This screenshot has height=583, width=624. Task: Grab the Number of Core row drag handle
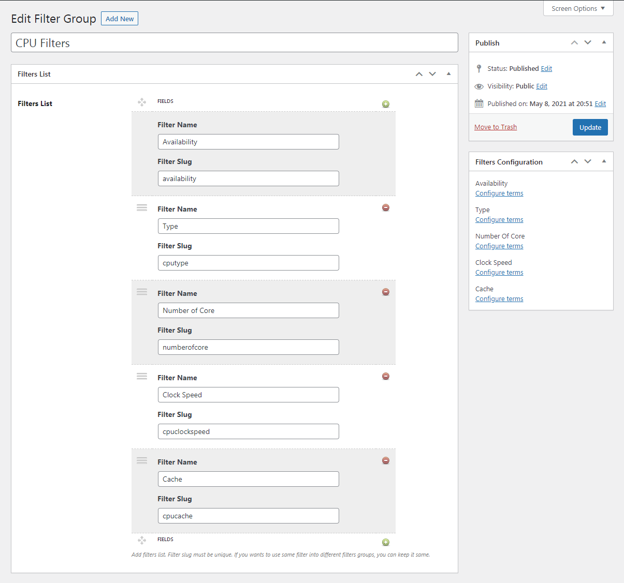(x=142, y=292)
